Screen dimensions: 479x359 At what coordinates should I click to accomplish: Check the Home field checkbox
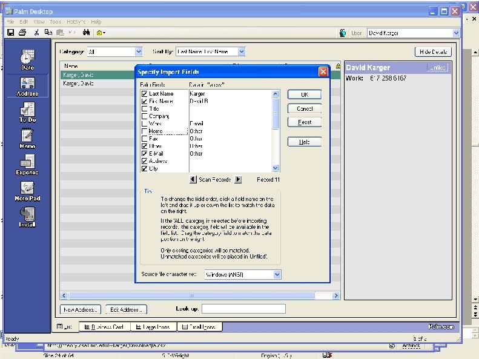(145, 131)
